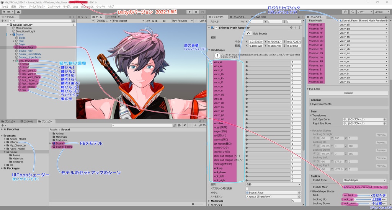Click the vrc.v_sil blendshape slider

tap(268, 62)
